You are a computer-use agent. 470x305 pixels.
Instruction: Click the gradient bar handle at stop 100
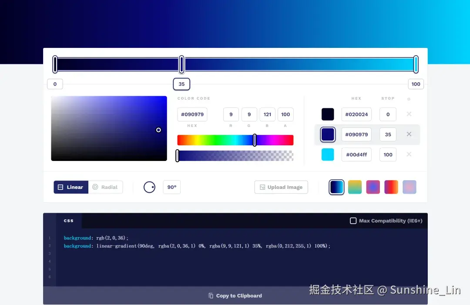[x=416, y=64]
